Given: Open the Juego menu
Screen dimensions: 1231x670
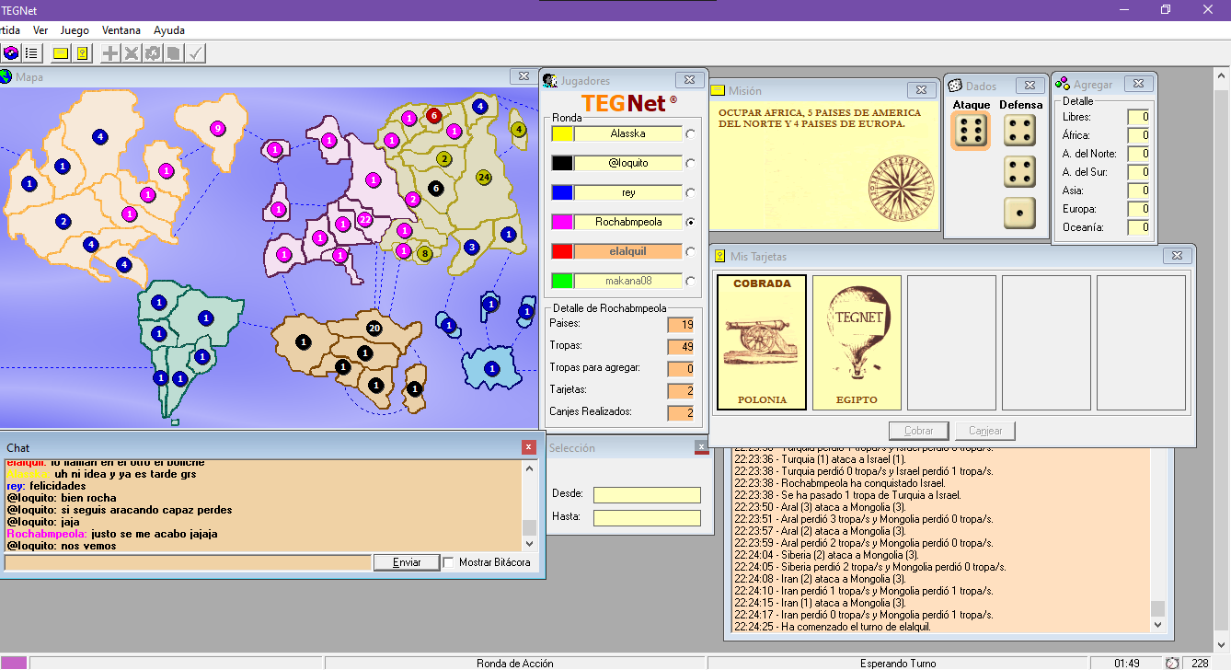Looking at the screenshot, I should (75, 30).
